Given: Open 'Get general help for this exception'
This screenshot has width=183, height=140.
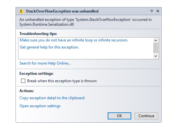Looking at the screenshot, I should click(x=49, y=47).
